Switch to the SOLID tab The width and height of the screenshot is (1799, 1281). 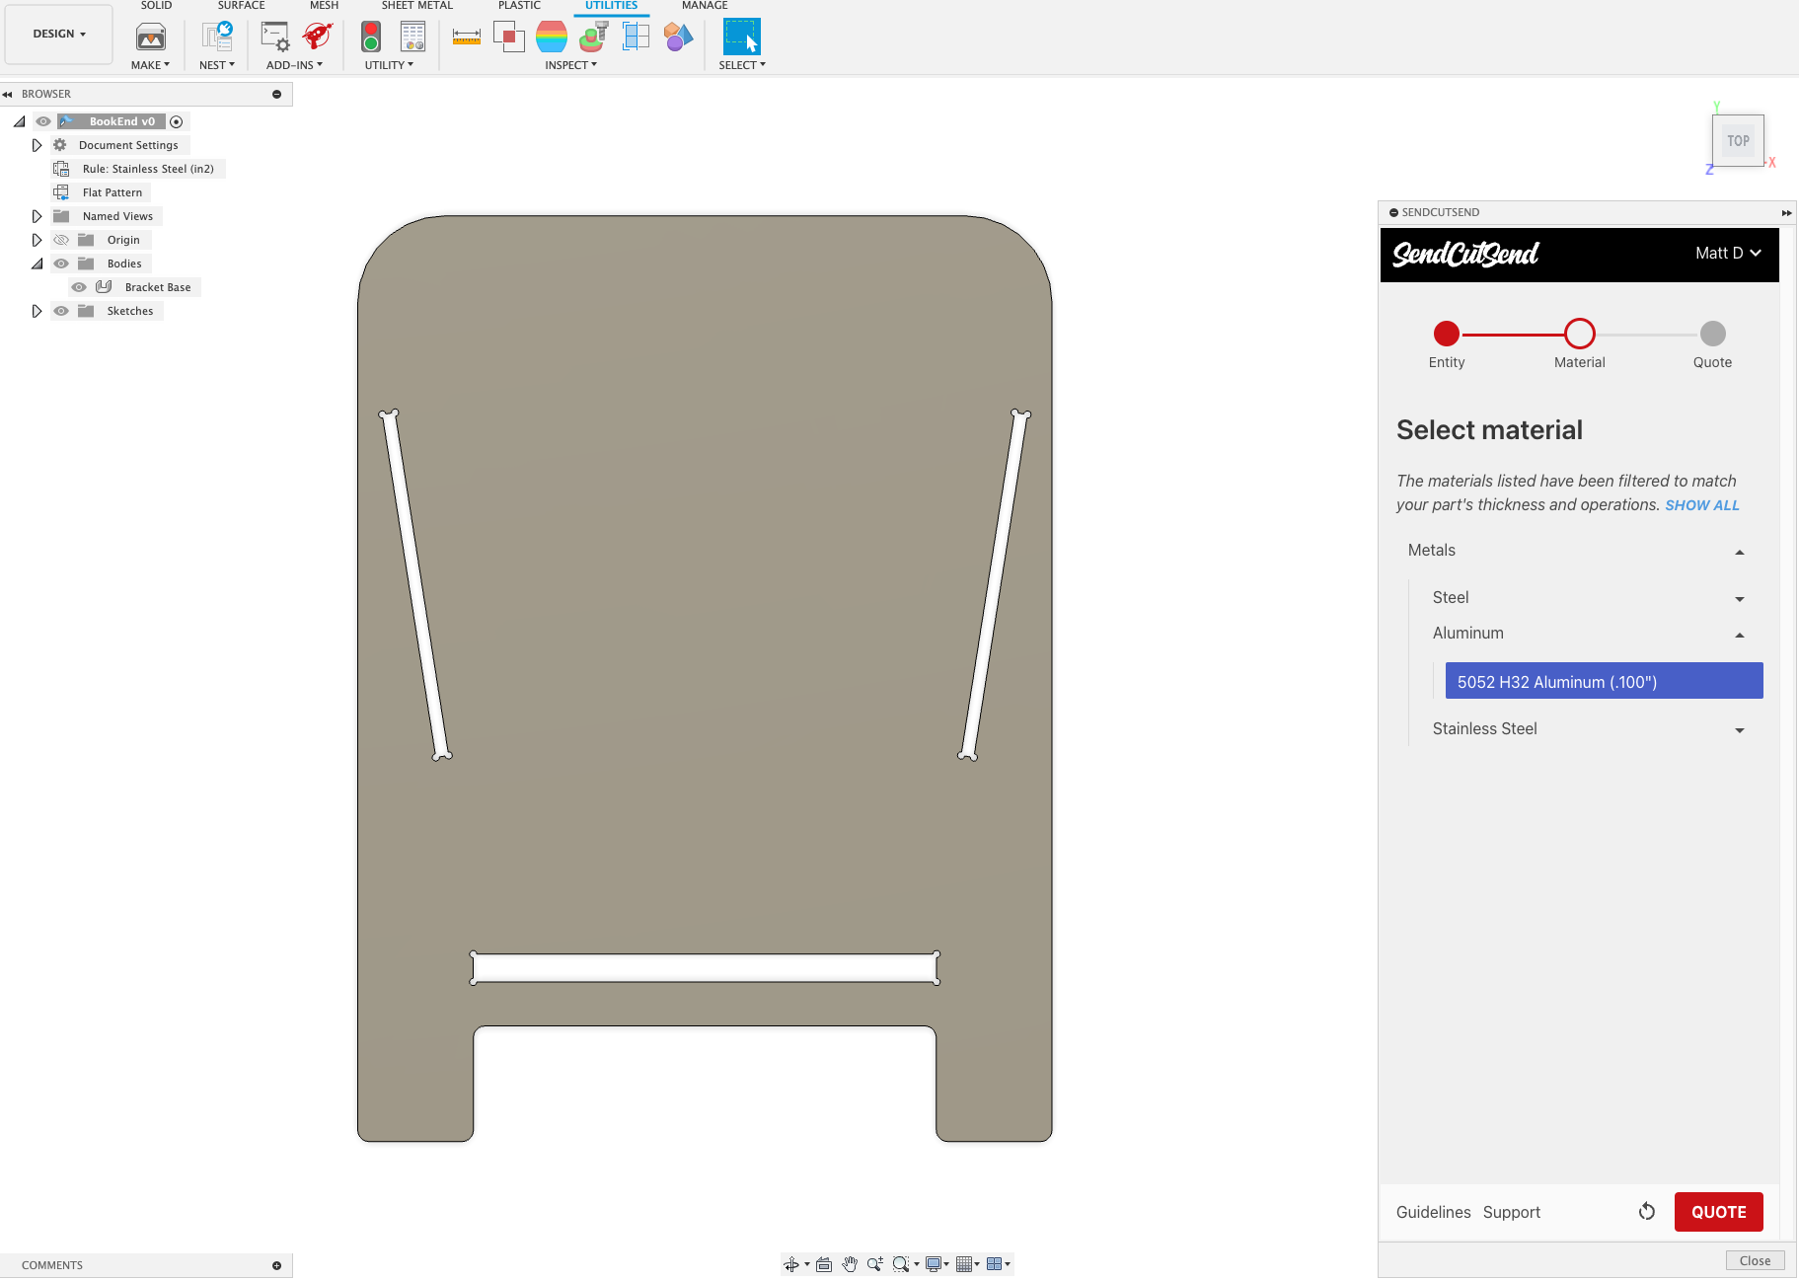156,6
